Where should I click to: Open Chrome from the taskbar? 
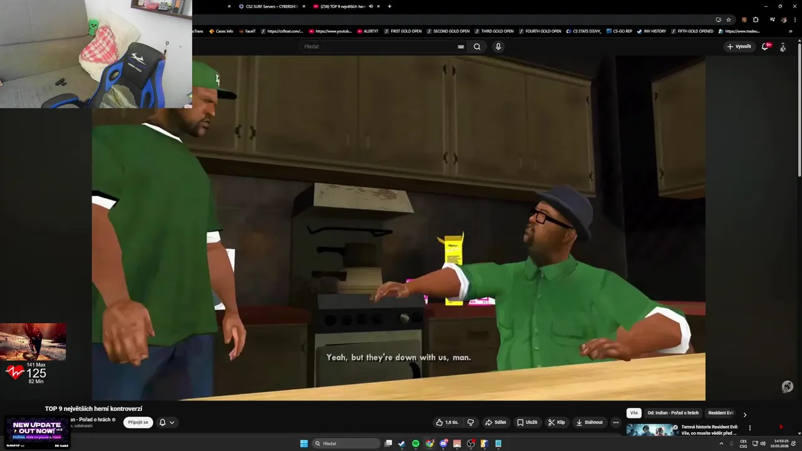[x=429, y=443]
